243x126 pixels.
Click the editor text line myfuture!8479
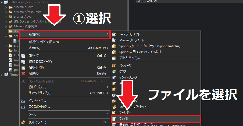tap(146, 2)
